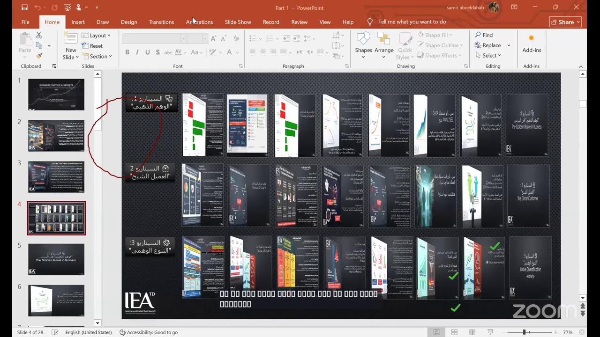Viewport: 600px width, 337px height.
Task: Toggle Underline formatting
Action: (x=148, y=52)
